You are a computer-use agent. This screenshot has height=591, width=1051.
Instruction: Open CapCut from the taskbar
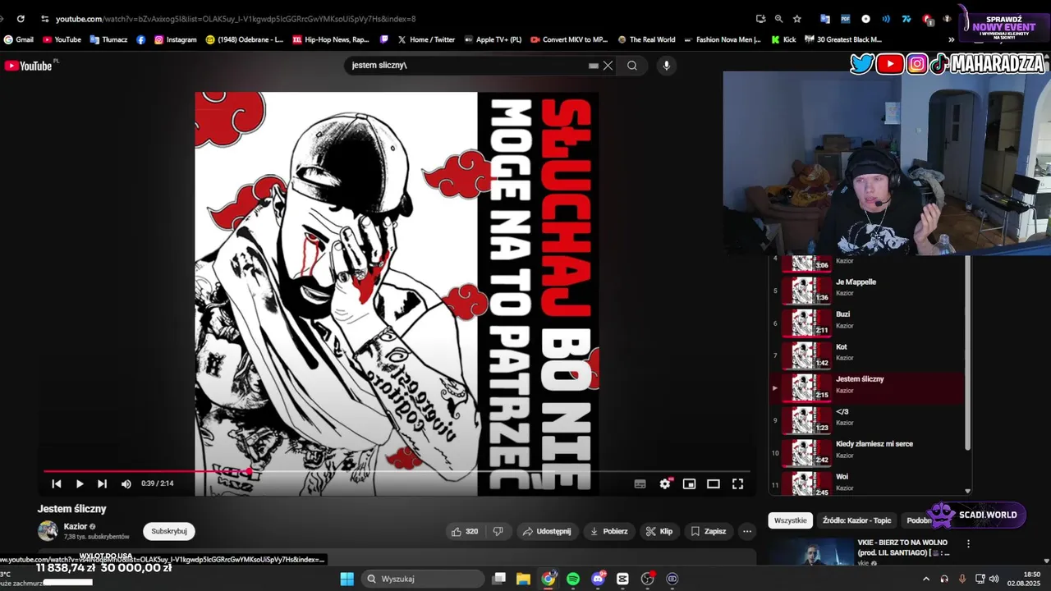point(622,579)
